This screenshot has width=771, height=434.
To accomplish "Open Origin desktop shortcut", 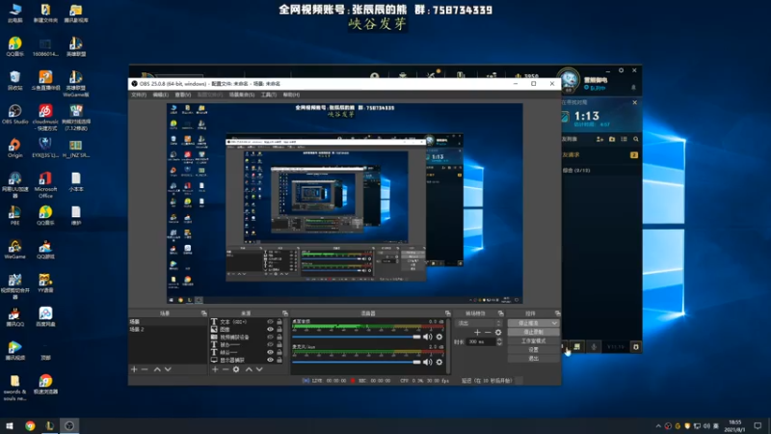I will [14, 148].
